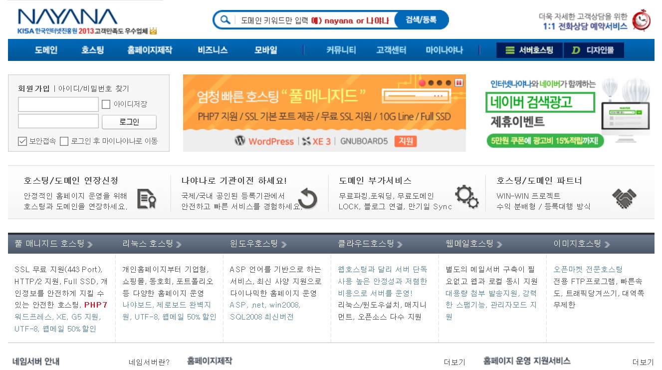The height and width of the screenshot is (370, 662).
Task: Open the 홈페이지제작 menu
Action: pos(150,50)
